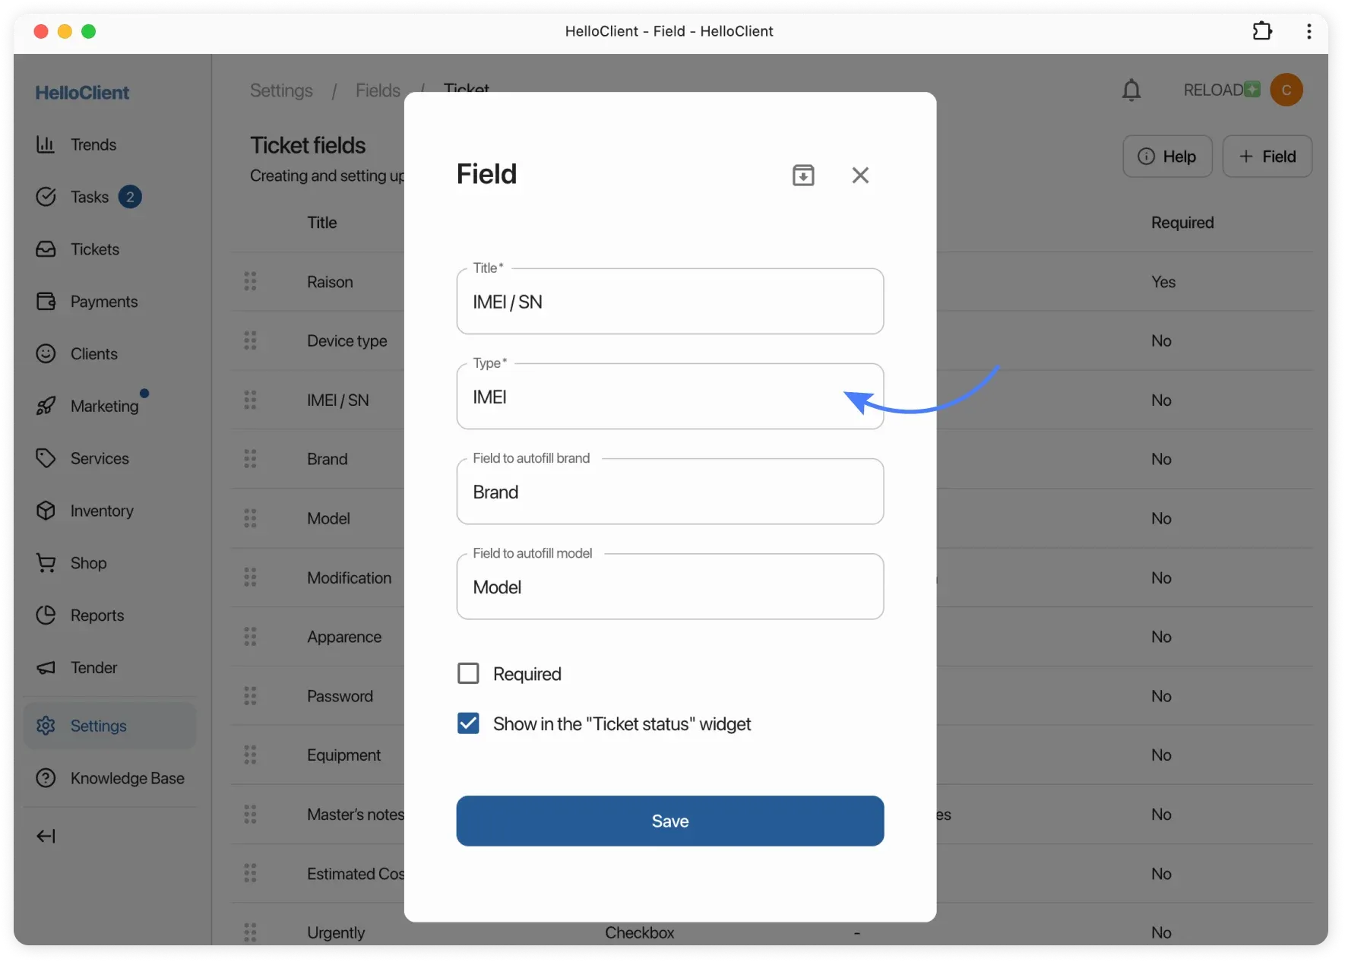Edit the Title input containing IMEI / SN
This screenshot has height=962, width=1345.
pos(669,302)
